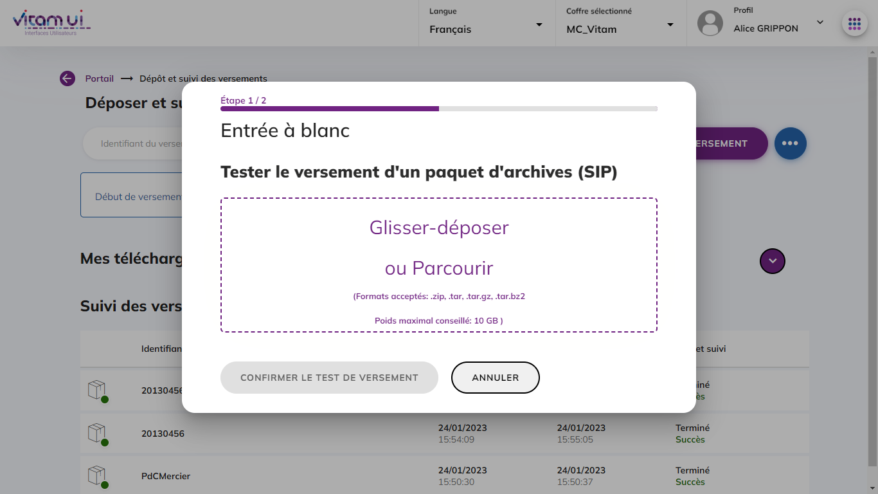Go to Portail breadcrumb link
The height and width of the screenshot is (494, 878).
pos(99,78)
